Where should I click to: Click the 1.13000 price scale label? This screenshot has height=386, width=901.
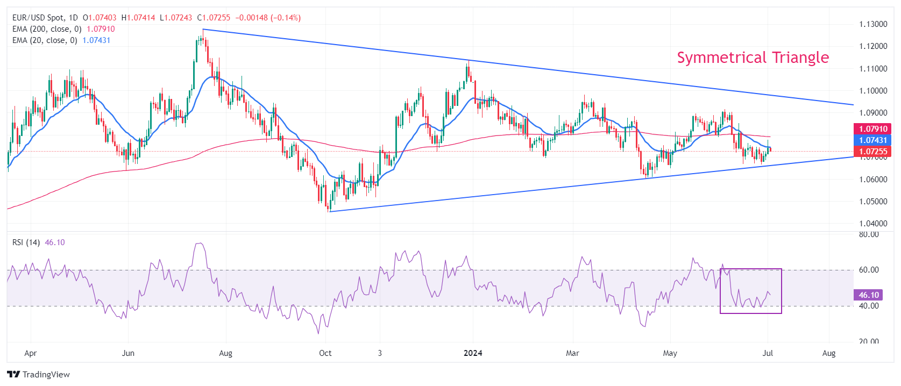(873, 24)
